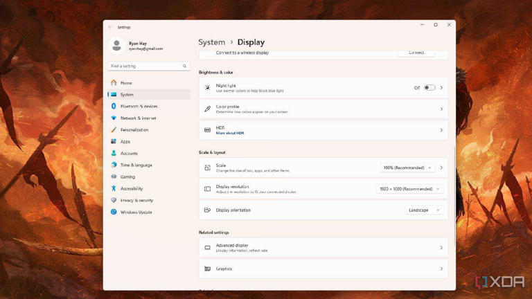Viewport: 532px width, 299px height.
Task: Click the Bluetooth & devices icon in sidebar
Action: coord(114,107)
